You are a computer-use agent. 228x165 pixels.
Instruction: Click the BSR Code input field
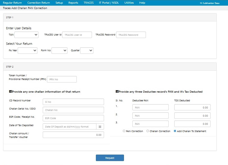73,118
